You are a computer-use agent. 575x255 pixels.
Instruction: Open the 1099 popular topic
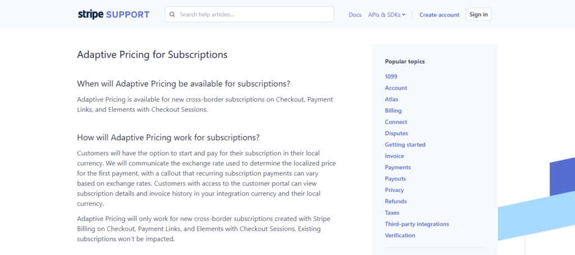click(x=391, y=77)
